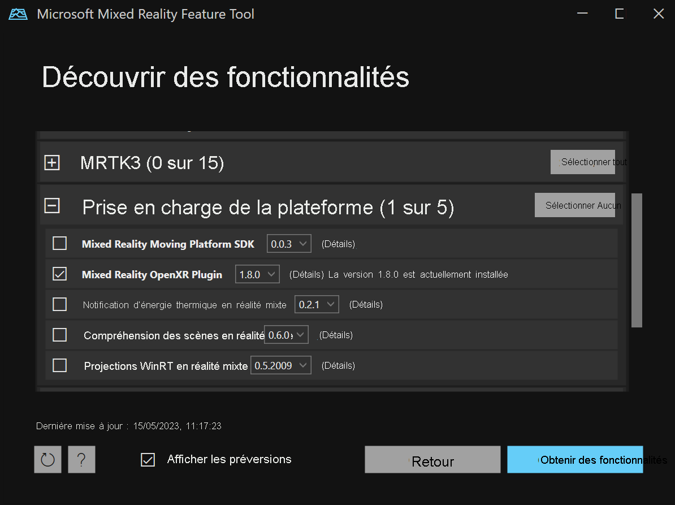Image resolution: width=675 pixels, height=505 pixels.
Task: Open the 1.8.0 version dropdown
Action: 257,274
